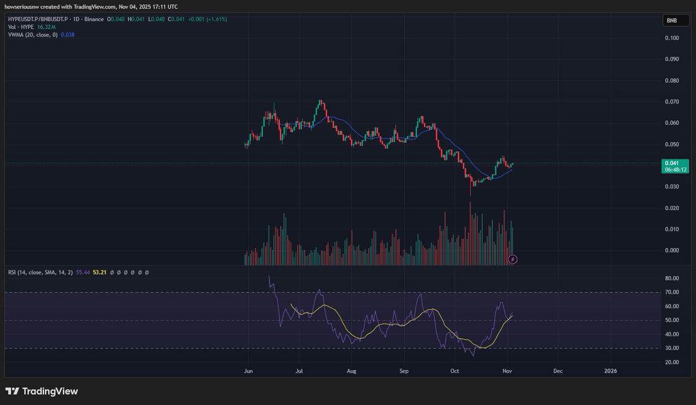Viewport: 696px width, 405px height.
Task: Select the Nov label on the time axis
Action: [507, 370]
